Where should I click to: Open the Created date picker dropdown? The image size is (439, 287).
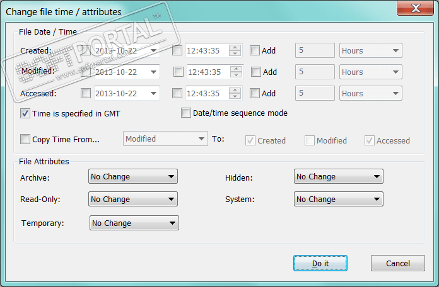[x=153, y=50]
